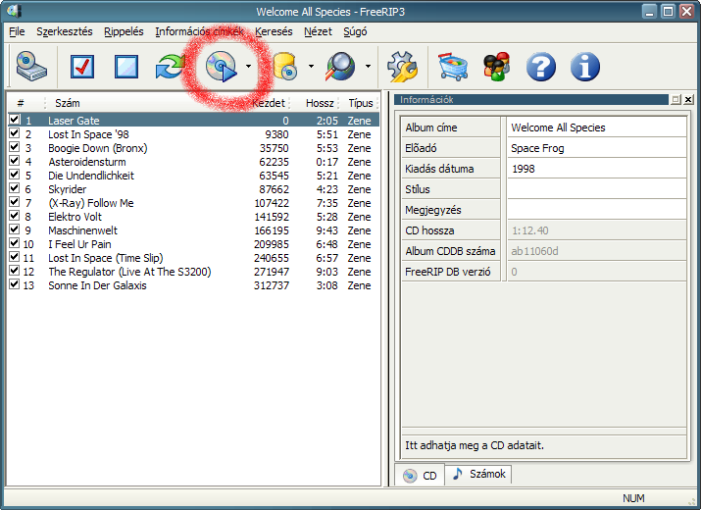Click the CD drive read icon
701x510 pixels.
pyautogui.click(x=31, y=67)
